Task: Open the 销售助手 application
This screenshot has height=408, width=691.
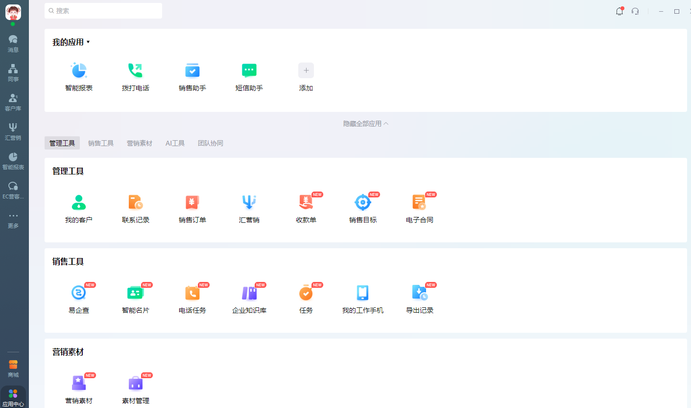Action: coord(192,76)
